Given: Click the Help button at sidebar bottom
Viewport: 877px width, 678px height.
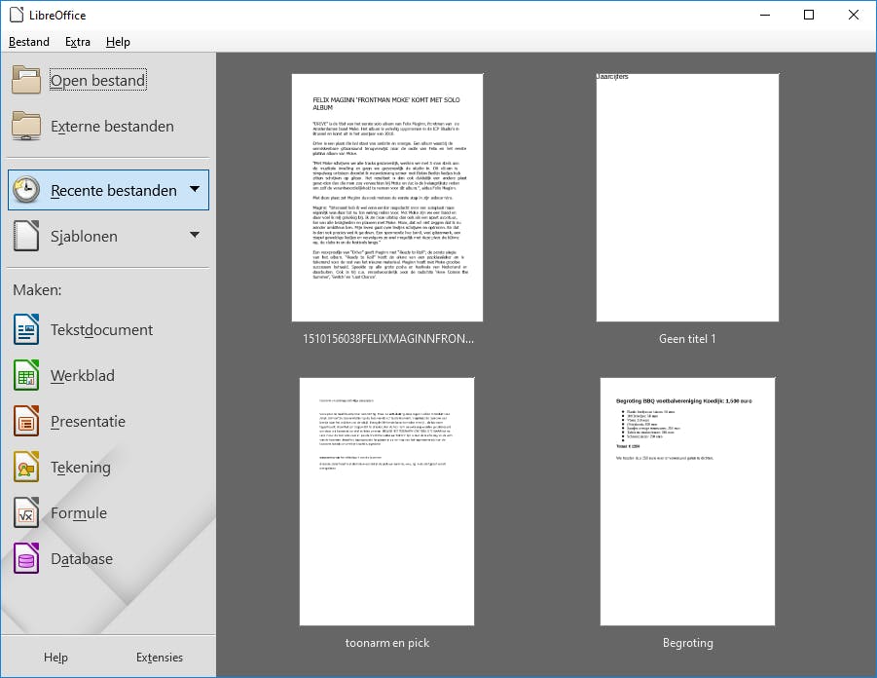Looking at the screenshot, I should 55,658.
